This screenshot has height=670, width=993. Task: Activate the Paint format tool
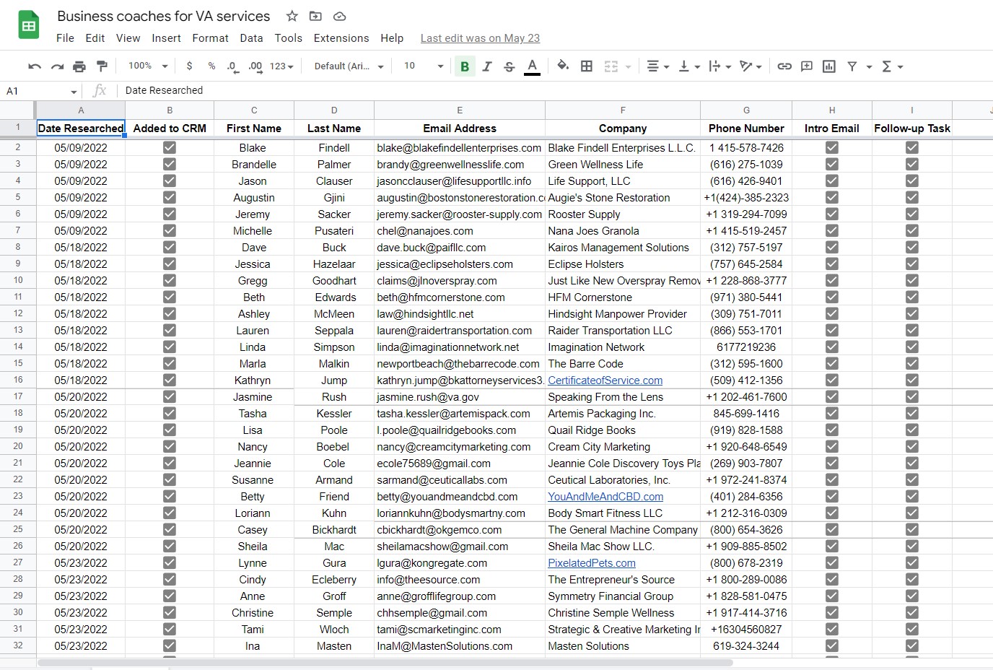(102, 66)
